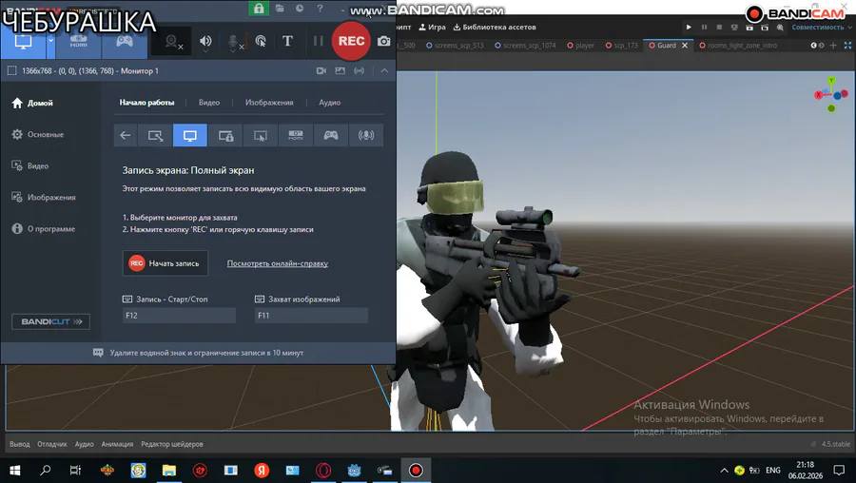Run the project with Godot play button

tap(689, 27)
